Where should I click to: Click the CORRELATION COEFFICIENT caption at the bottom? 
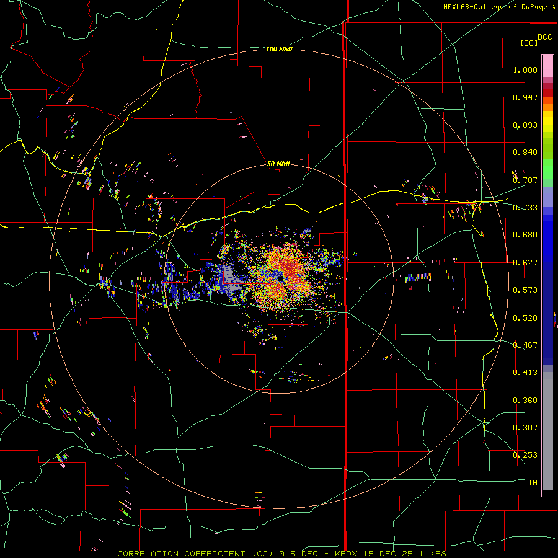point(281,554)
